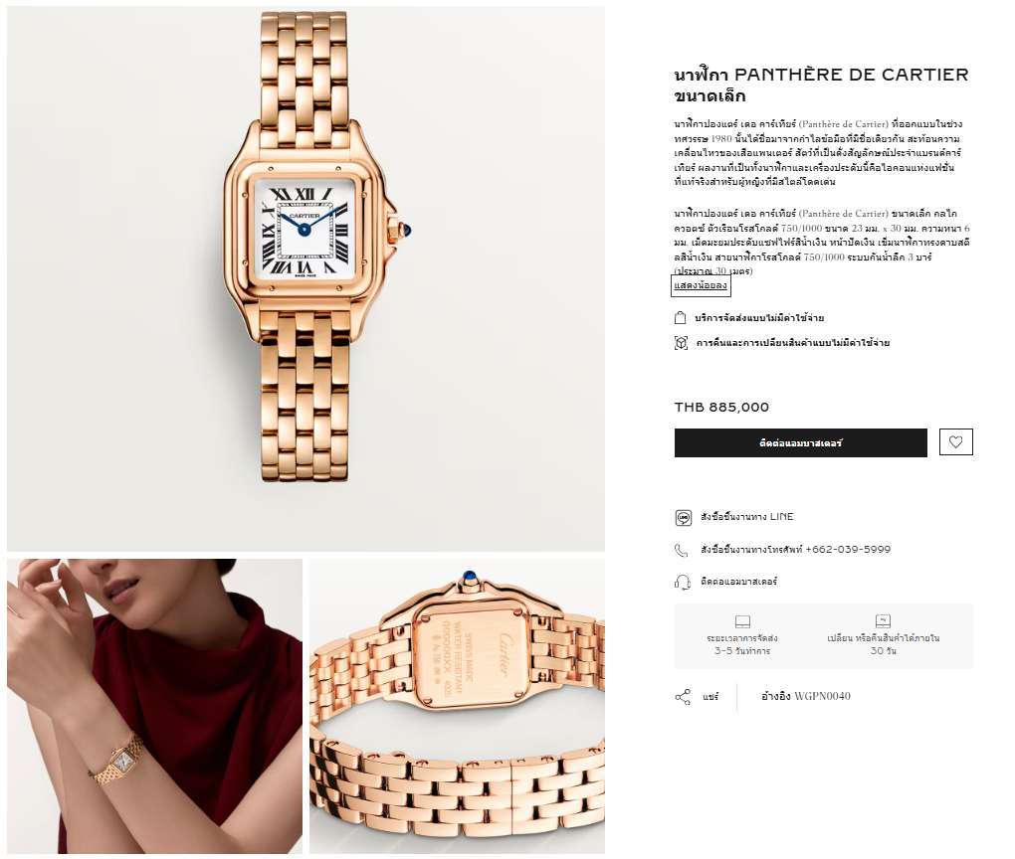The image size is (1015, 859).
Task: Click the delivery time laptop icon
Action: click(742, 621)
